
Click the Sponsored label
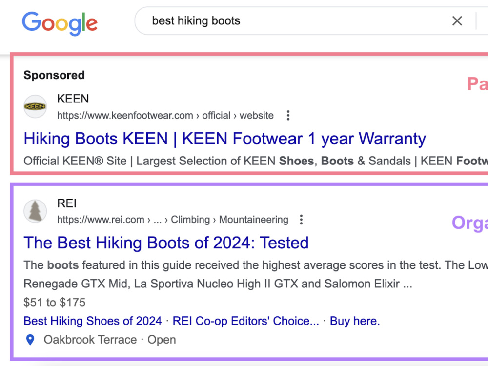[x=54, y=75]
